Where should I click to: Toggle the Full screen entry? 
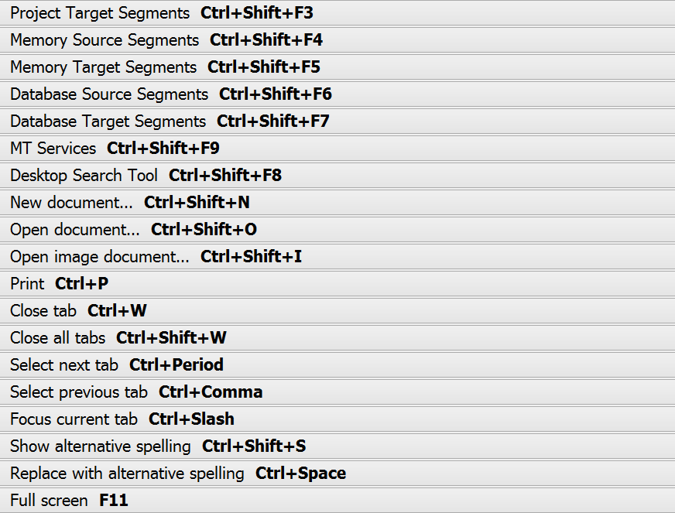pyautogui.click(x=49, y=501)
